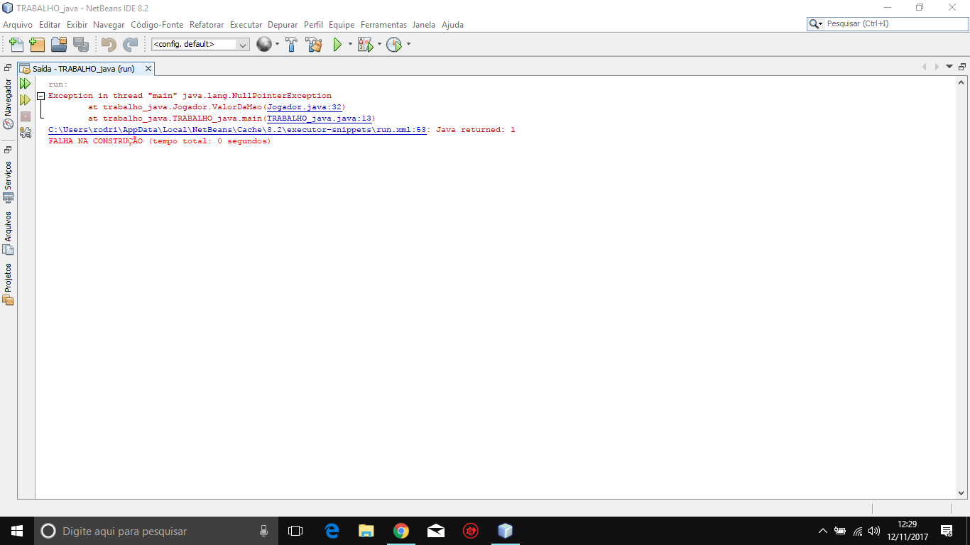Click the Re-run with different parameters icon

(x=26, y=100)
